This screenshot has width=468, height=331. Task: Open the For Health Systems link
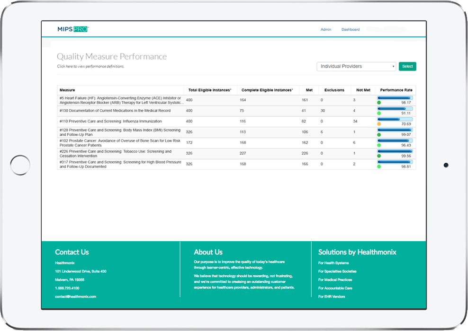333,263
